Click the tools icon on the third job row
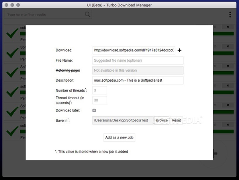Image resolution: width=239 pixels, height=180 pixels. [x=215, y=66]
